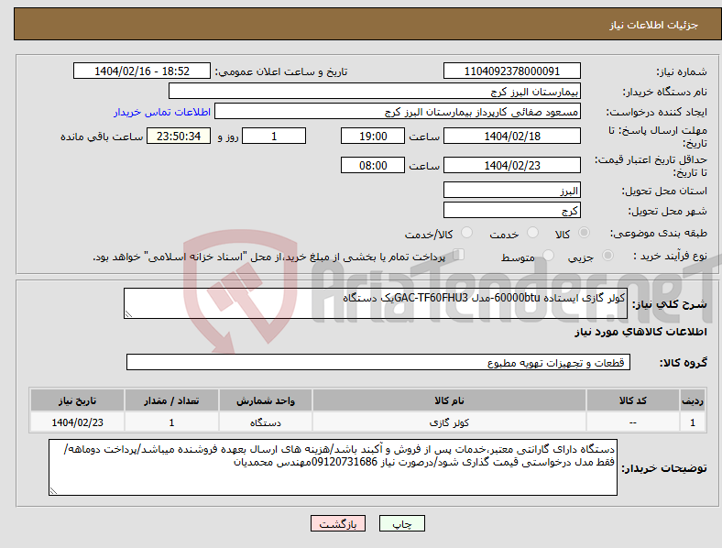Click the جزئیات اطلاعات نیاز header title

pos(653,25)
